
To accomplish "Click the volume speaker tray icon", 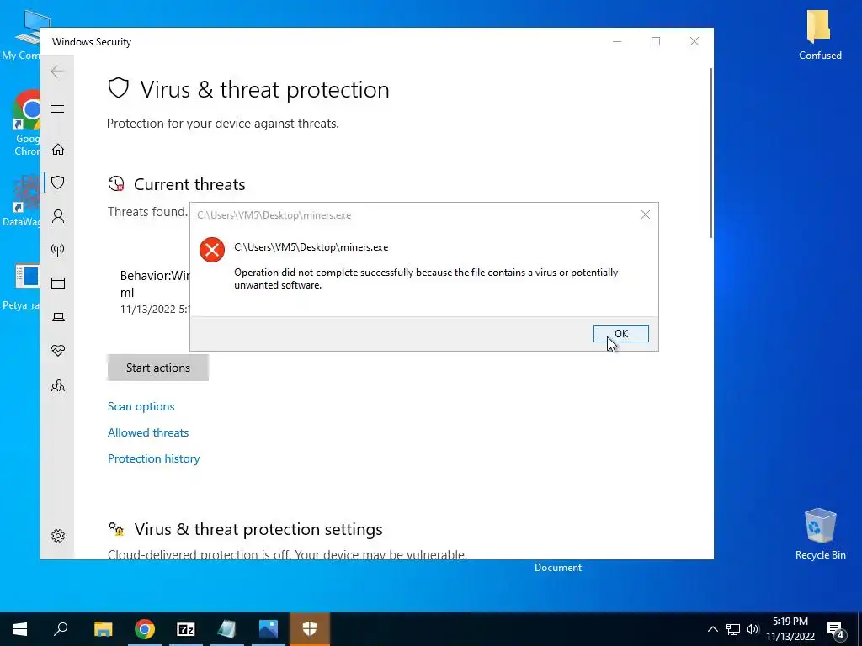I will tap(752, 629).
